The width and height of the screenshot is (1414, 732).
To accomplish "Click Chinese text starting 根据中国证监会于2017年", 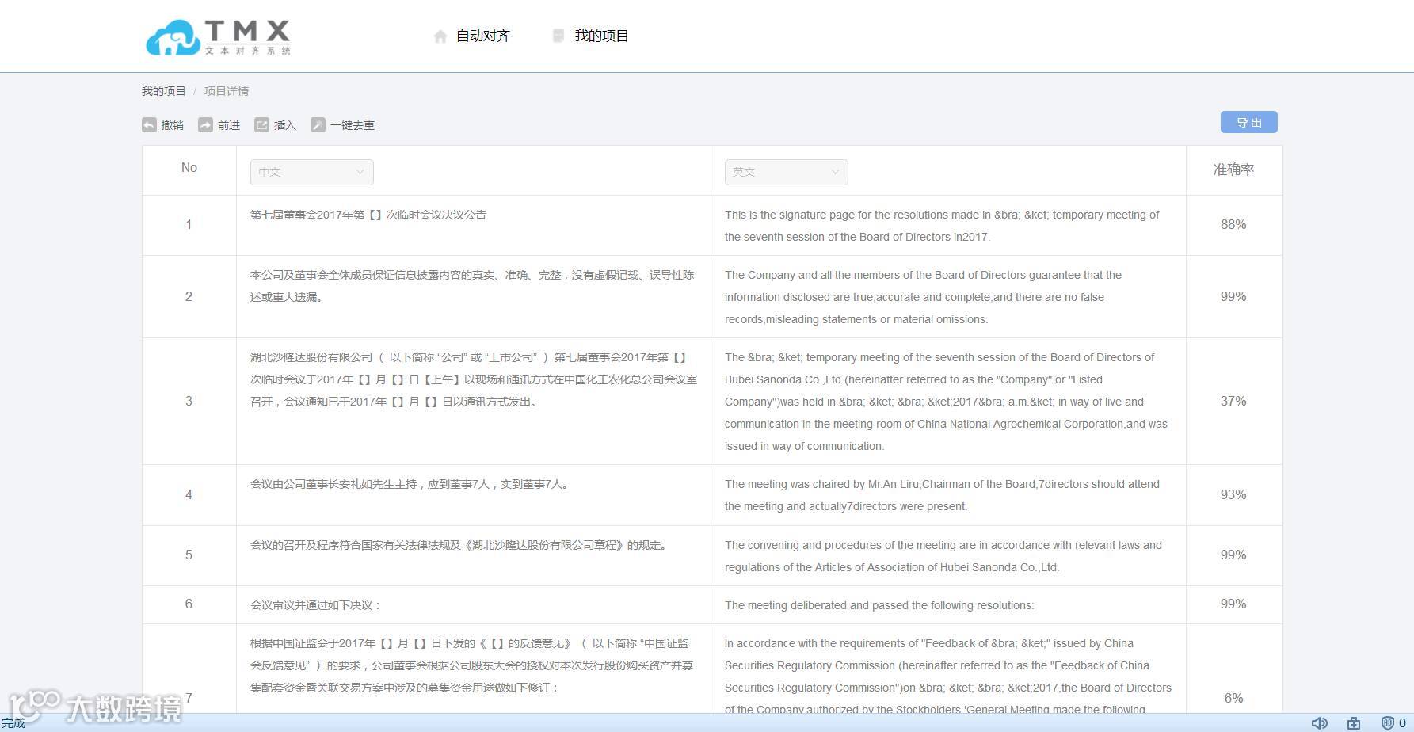I will [x=472, y=665].
